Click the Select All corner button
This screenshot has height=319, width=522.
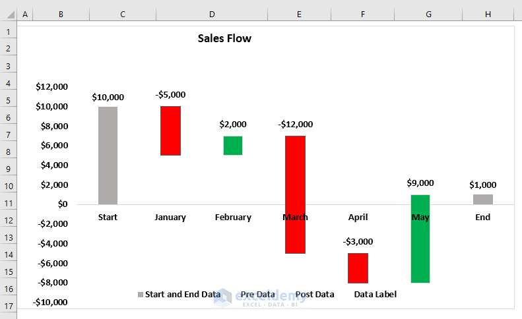pyautogui.click(x=8, y=14)
